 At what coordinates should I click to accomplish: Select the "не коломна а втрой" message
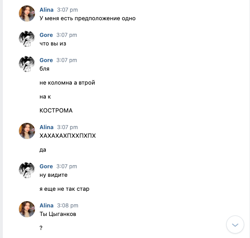(x=67, y=83)
